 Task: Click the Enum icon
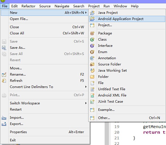tap(92, 52)
